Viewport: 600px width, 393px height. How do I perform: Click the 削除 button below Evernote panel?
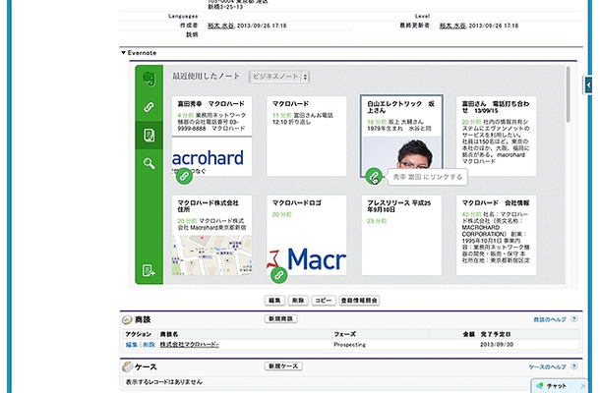298,301
